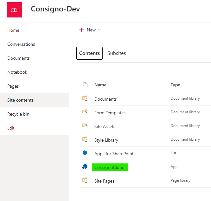The image size is (211, 201).
Task: Open the Apps for SharePoint list
Action: click(114, 154)
